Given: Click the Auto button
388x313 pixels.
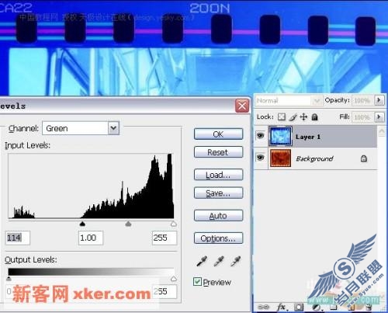Looking at the screenshot, I should click(218, 216).
